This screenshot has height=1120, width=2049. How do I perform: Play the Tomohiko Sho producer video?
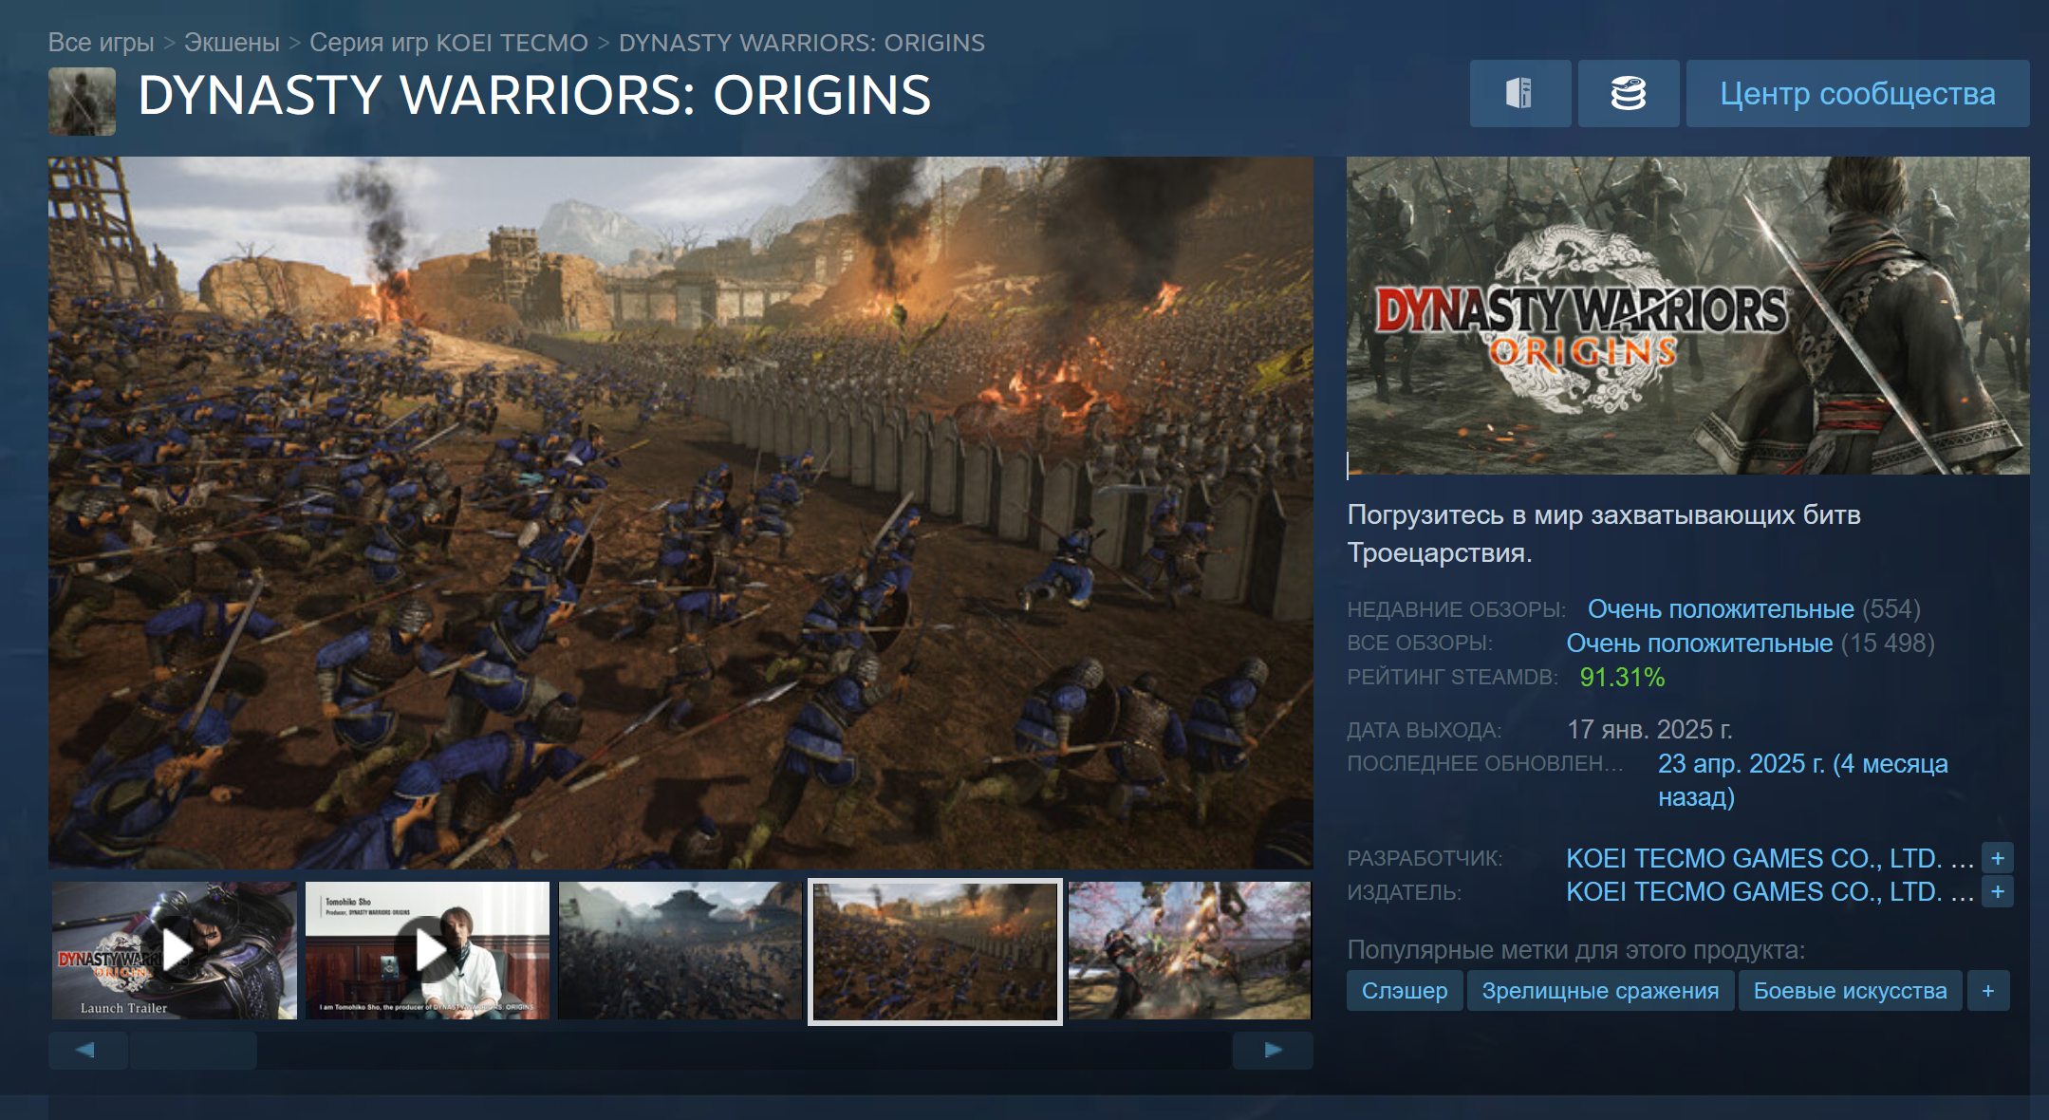coord(427,950)
